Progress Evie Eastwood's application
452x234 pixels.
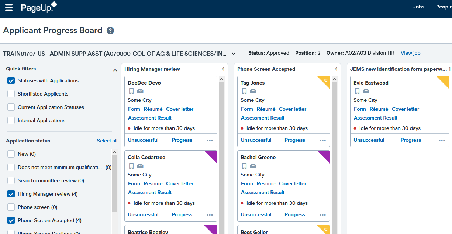tap(411, 140)
